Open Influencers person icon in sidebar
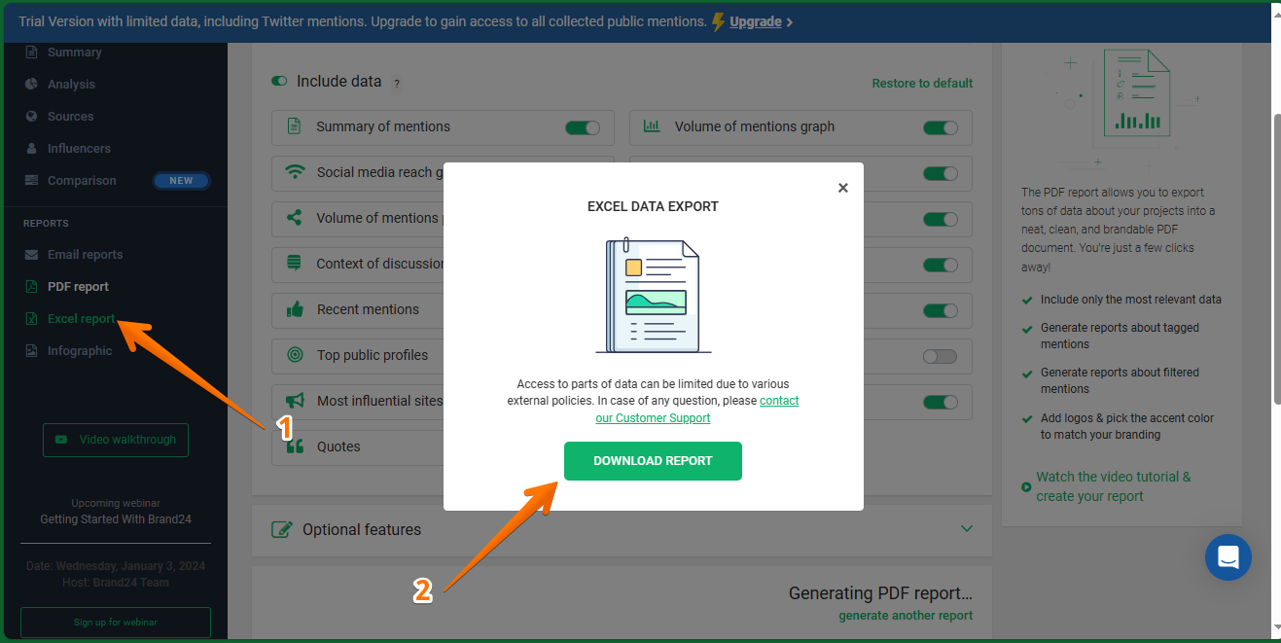 [31, 149]
